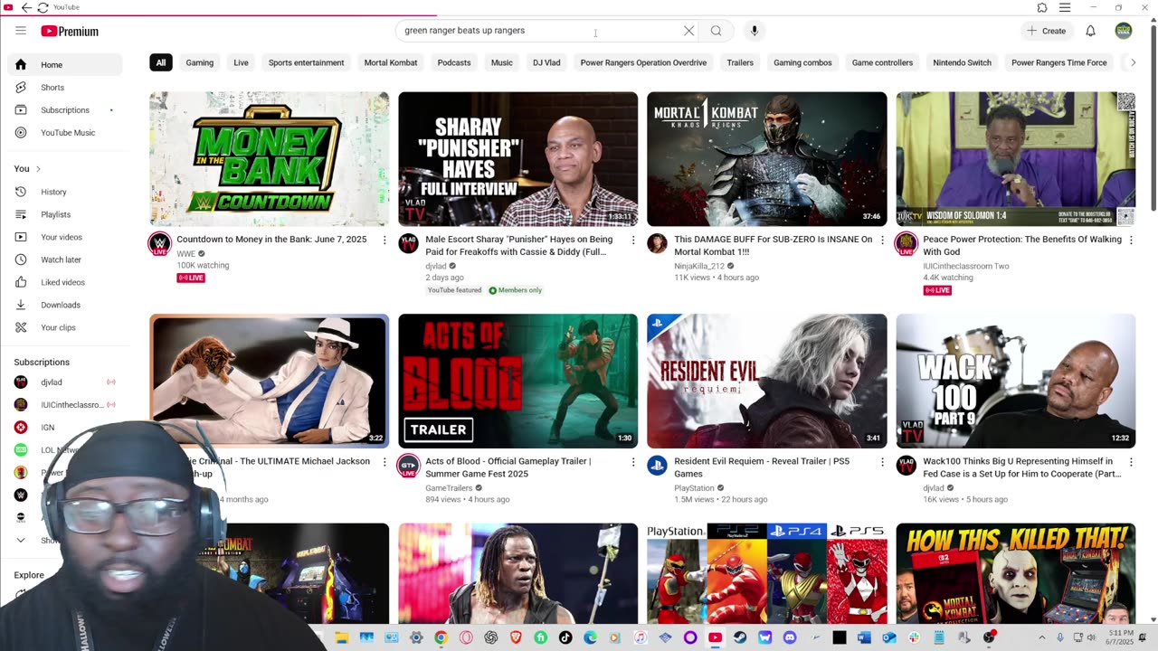Open the NinjaKilla_212 channel avatar
The width and height of the screenshot is (1158, 651).
(658, 243)
